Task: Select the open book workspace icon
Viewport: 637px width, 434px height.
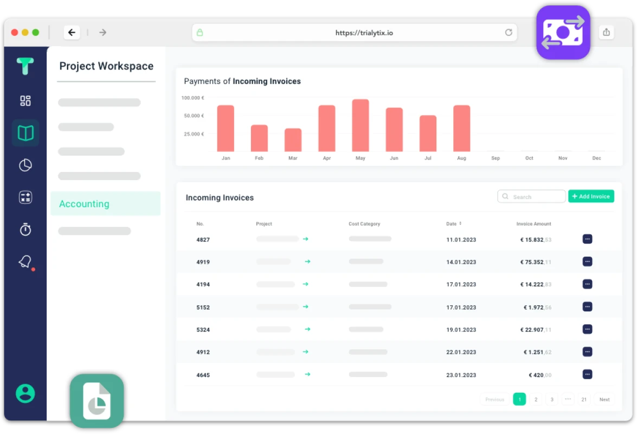Action: click(x=25, y=133)
